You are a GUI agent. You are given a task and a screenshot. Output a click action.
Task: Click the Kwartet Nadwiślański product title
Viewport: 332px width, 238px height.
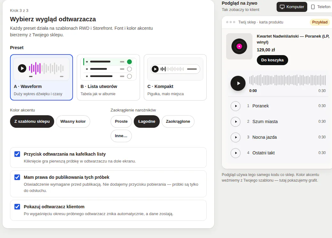click(x=293, y=39)
